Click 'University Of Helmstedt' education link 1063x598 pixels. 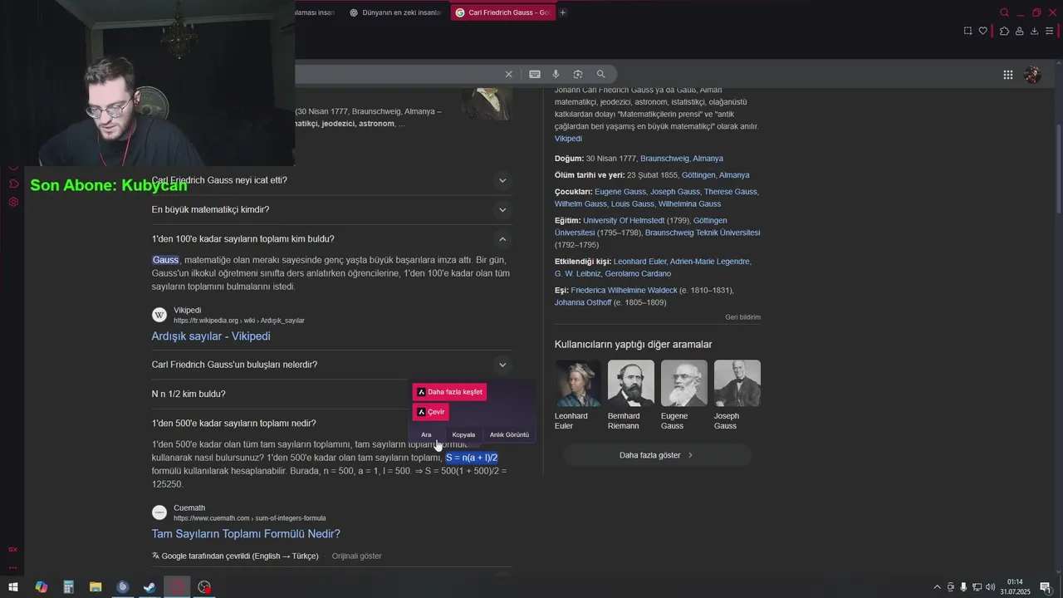tap(624, 221)
